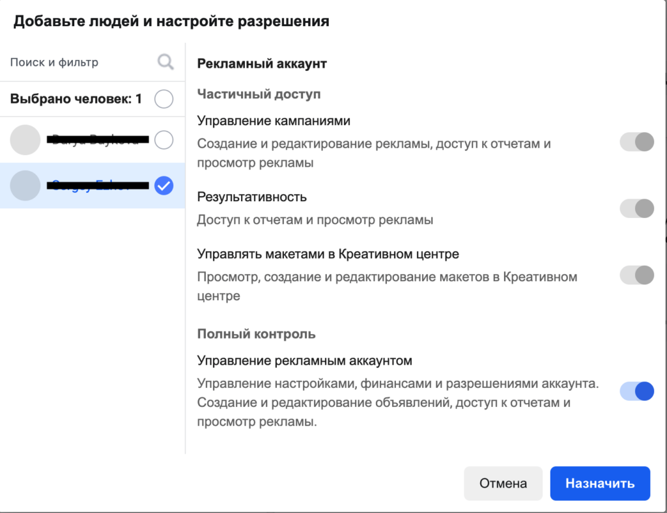Screen dimensions: 667x513
Task: Click the "Рекламный аккаунт" heading
Action: [x=261, y=64]
